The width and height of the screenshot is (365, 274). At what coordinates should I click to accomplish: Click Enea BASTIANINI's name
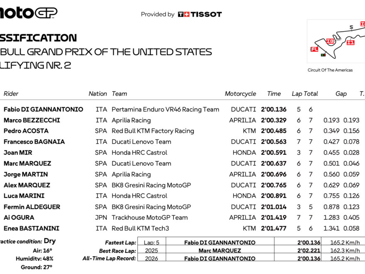[32, 228]
